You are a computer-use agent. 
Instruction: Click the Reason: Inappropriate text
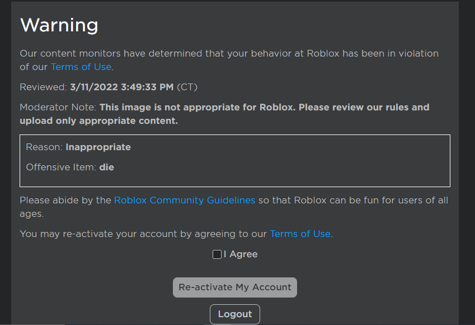click(x=78, y=147)
